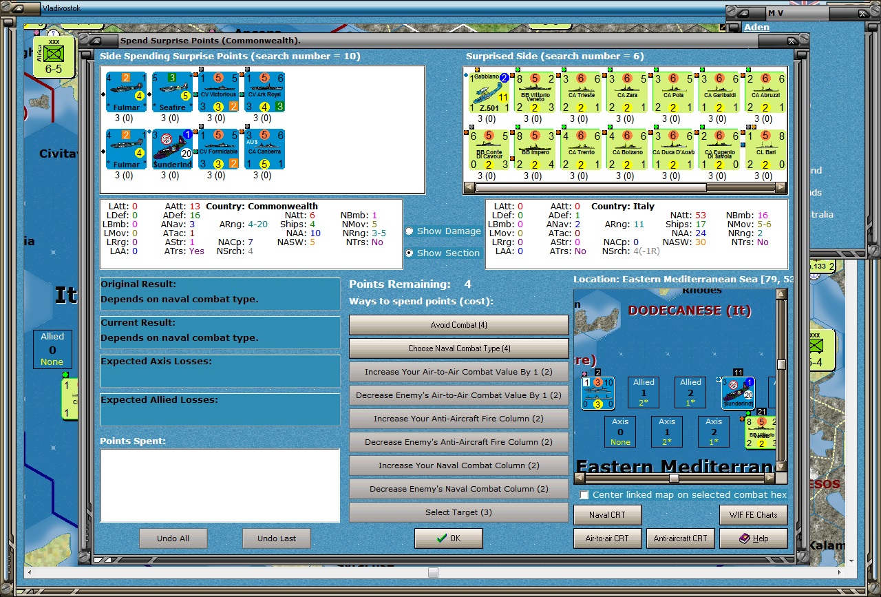
Task: Select the CA Trento counter
Action: [x=580, y=149]
